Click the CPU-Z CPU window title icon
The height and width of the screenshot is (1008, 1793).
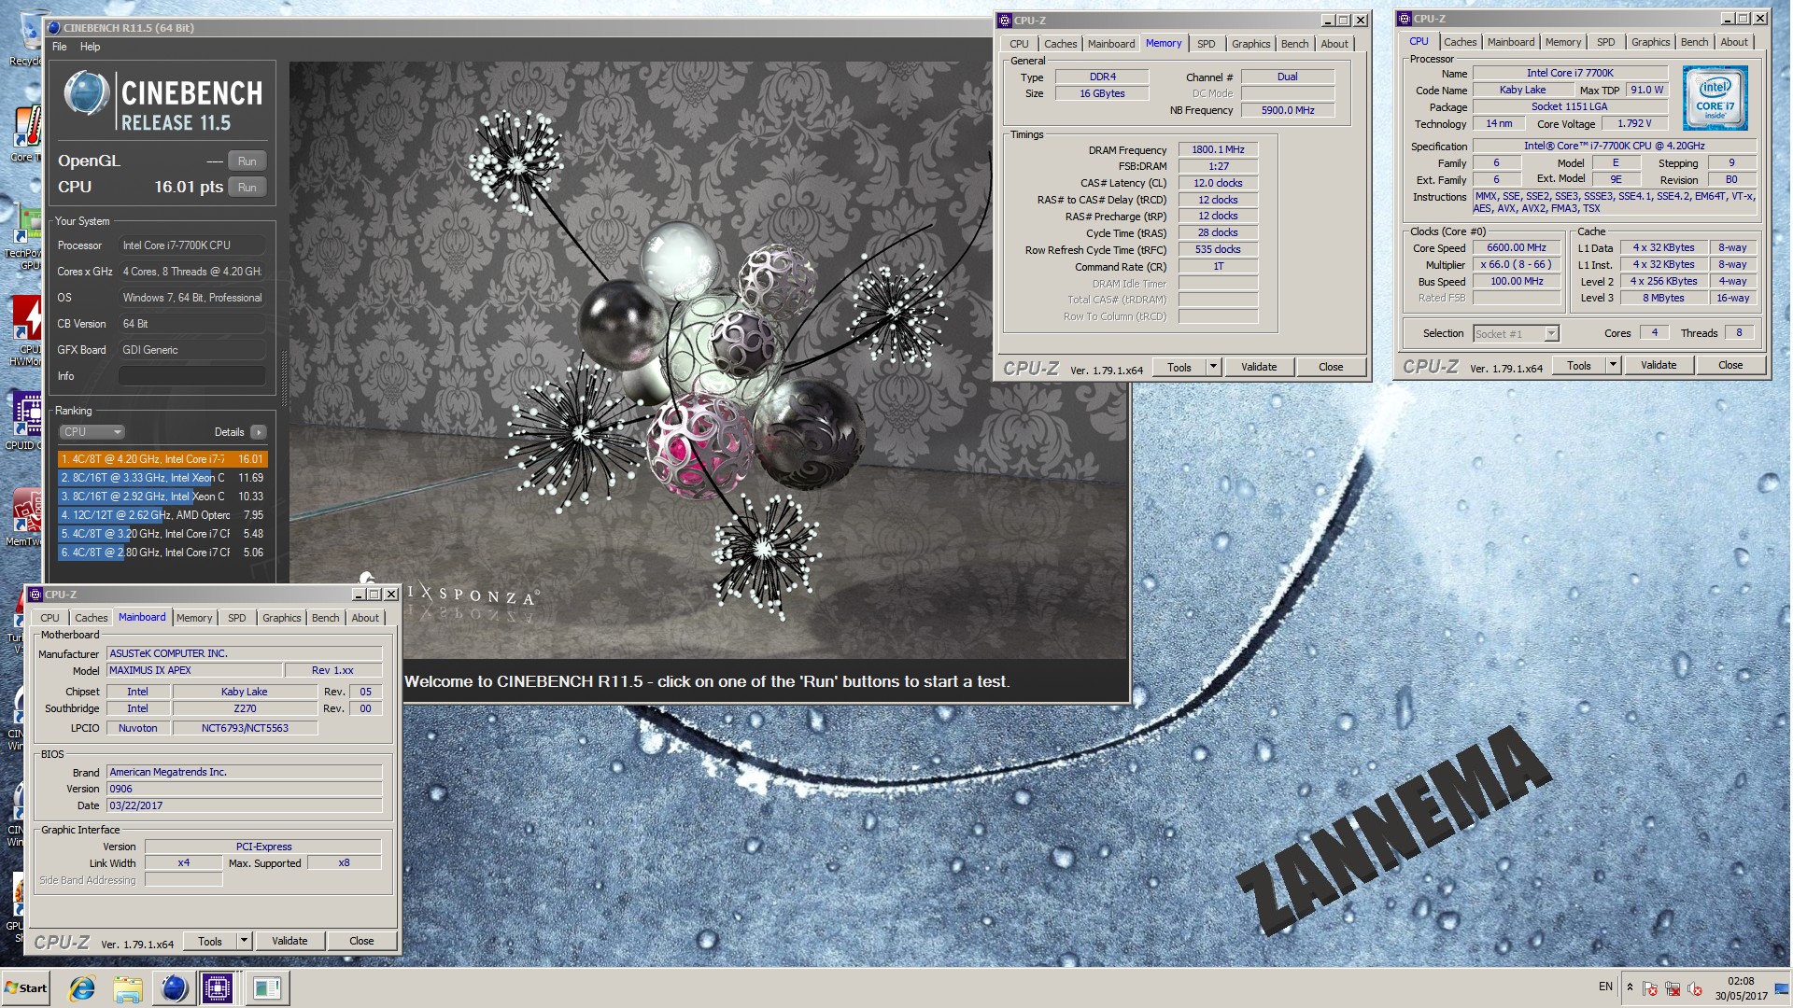coord(1405,19)
